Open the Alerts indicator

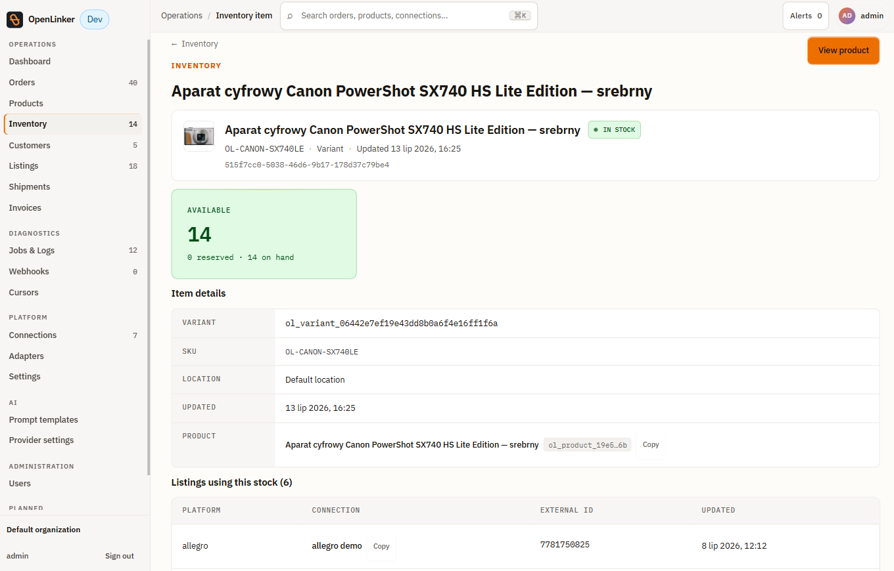coord(806,16)
